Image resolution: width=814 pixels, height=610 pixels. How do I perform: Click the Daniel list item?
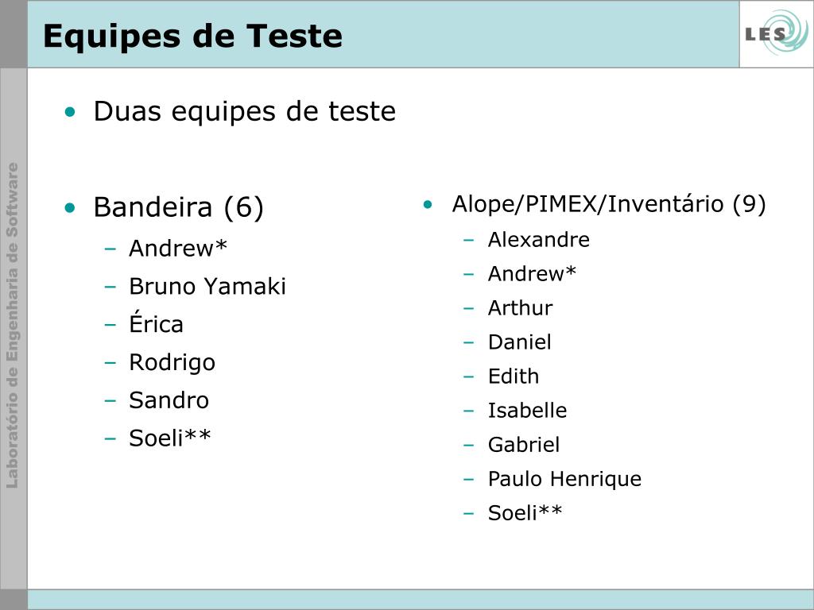(x=520, y=342)
